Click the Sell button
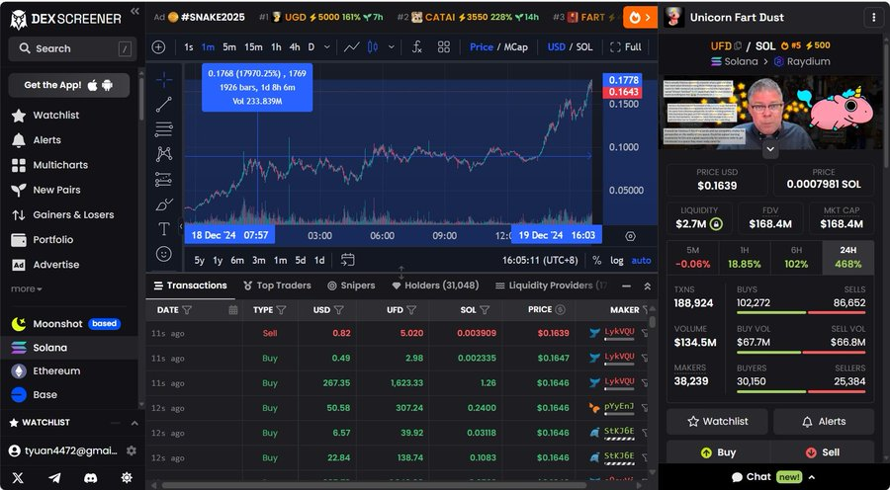 [824, 452]
